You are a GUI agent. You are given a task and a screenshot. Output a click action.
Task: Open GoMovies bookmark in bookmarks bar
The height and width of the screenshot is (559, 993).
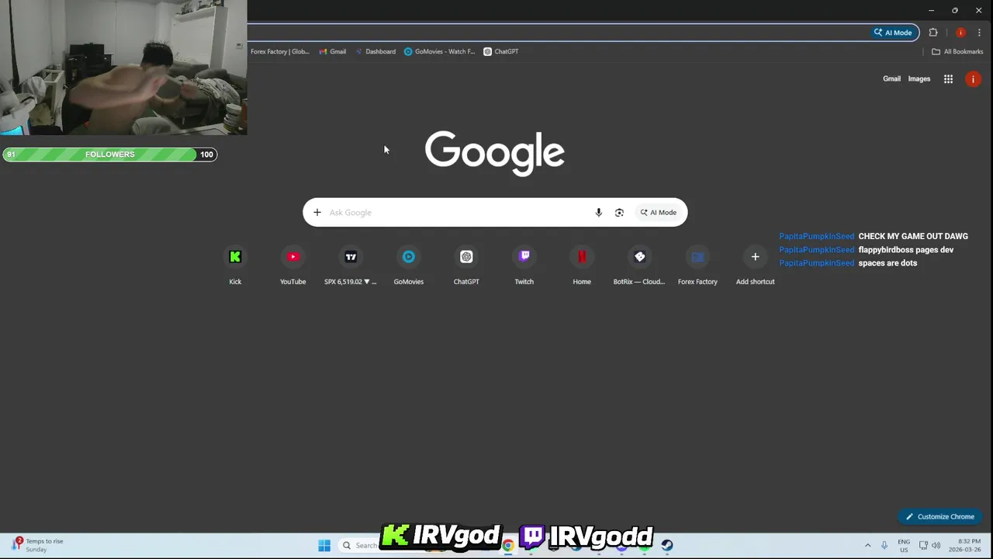click(439, 51)
